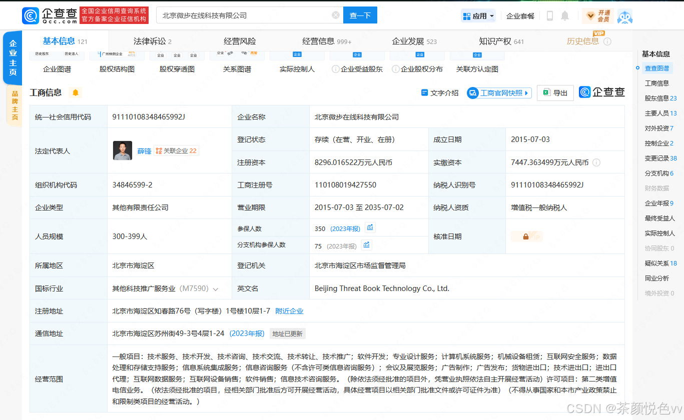Click info icon beside 历史信息

pos(607,41)
